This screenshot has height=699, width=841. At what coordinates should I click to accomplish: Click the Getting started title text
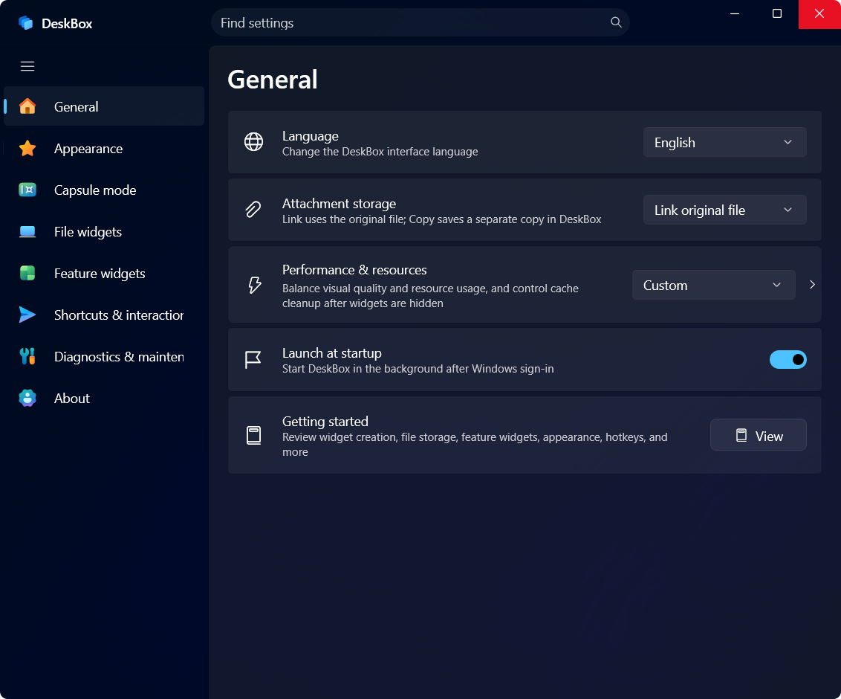[325, 422]
